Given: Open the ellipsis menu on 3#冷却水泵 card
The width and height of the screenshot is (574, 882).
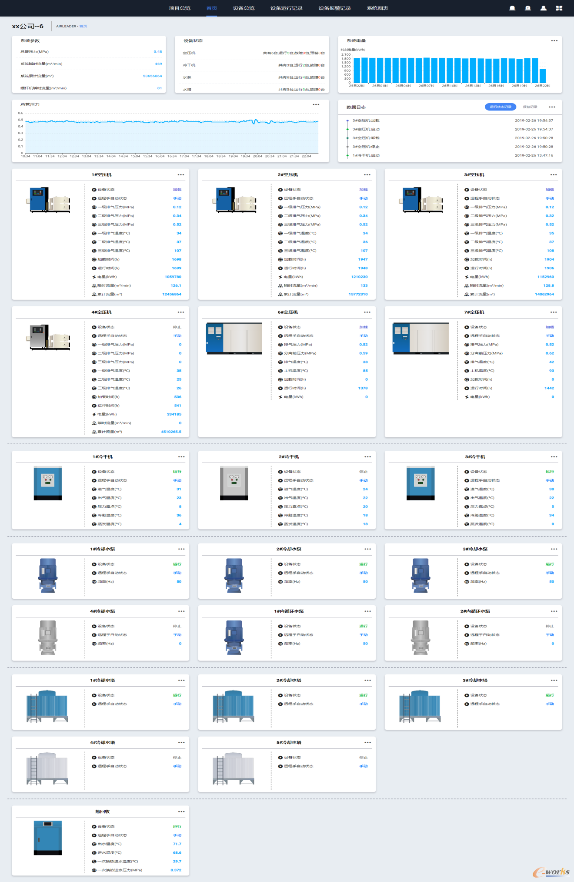Looking at the screenshot, I should click(554, 549).
